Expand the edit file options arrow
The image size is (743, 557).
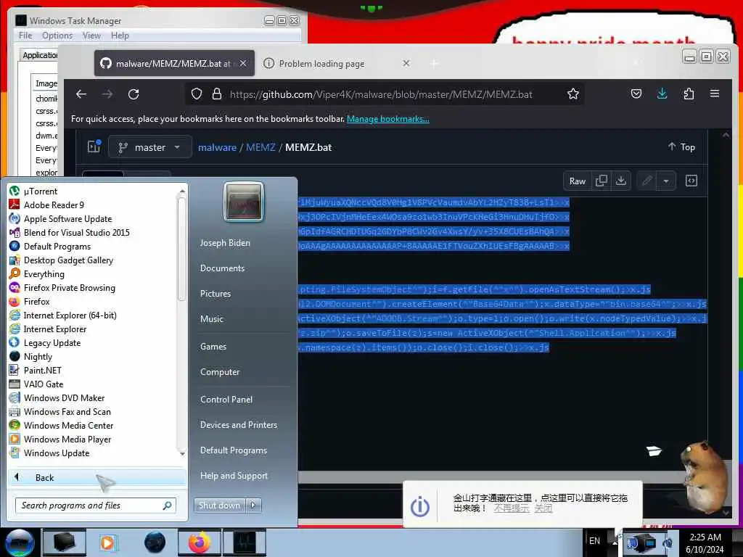click(x=666, y=181)
